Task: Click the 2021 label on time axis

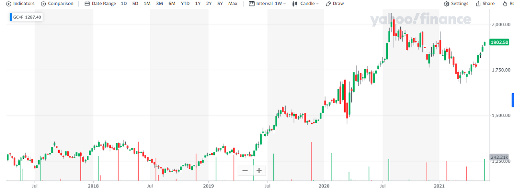Action: pos(439,186)
